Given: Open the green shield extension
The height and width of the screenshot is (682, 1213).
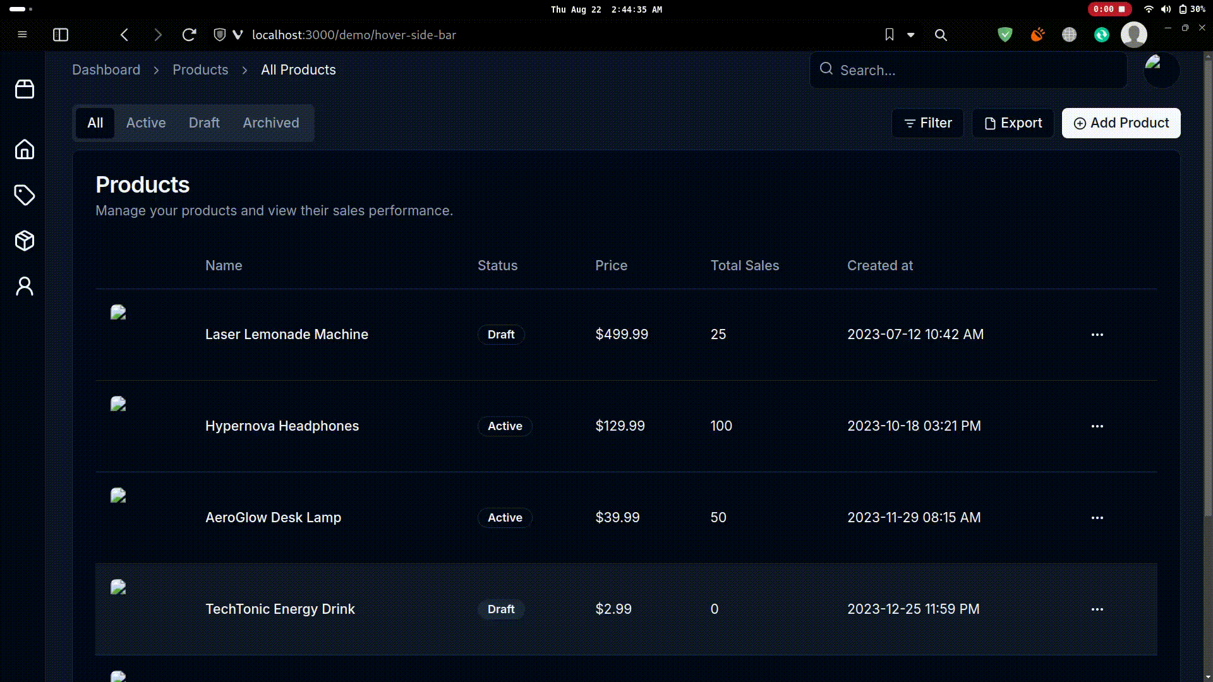Looking at the screenshot, I should point(1005,35).
